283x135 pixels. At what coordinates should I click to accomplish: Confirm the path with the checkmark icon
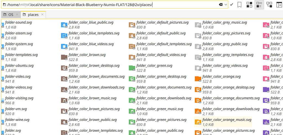coord(232,5)
